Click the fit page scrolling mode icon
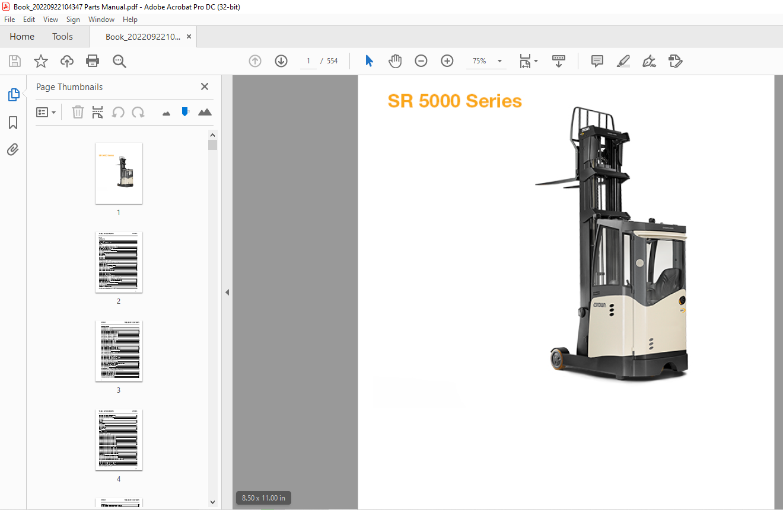783x510 pixels. tap(525, 61)
